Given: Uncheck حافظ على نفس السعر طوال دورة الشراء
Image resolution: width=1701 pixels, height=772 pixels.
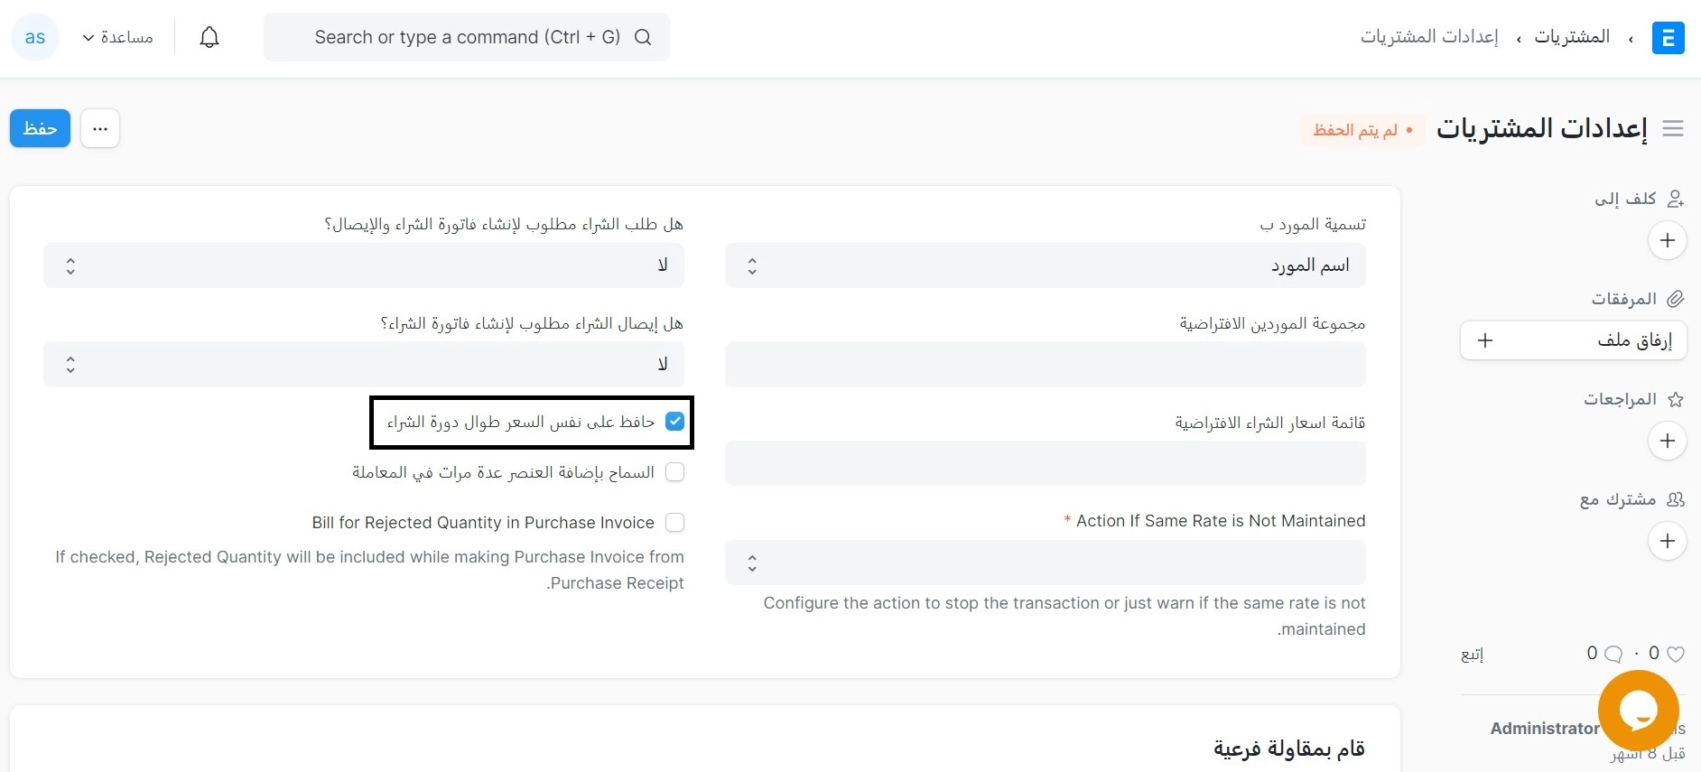Looking at the screenshot, I should [x=674, y=422].
